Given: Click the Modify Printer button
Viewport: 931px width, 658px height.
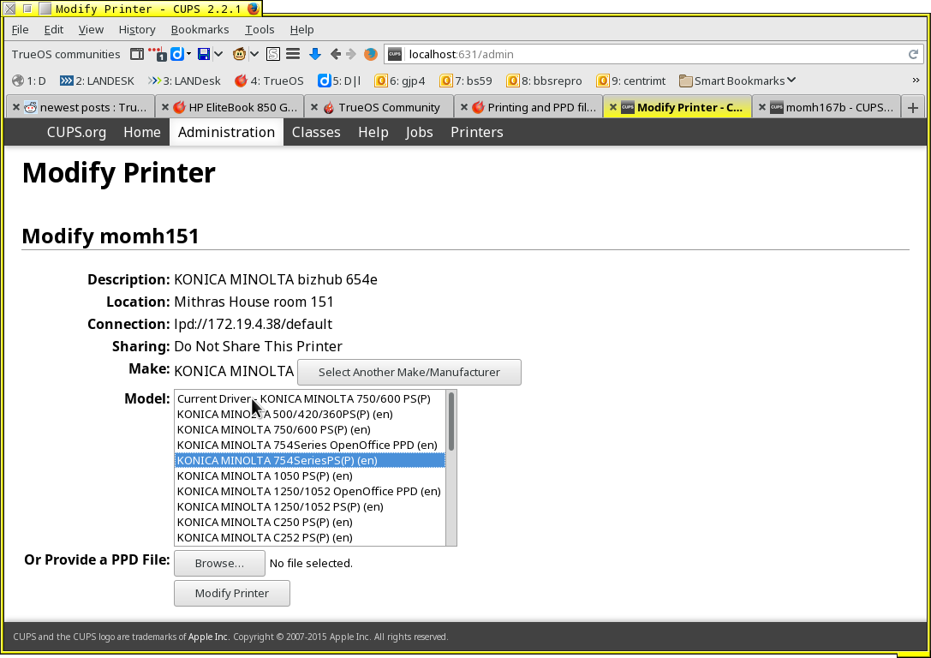Looking at the screenshot, I should 232,593.
